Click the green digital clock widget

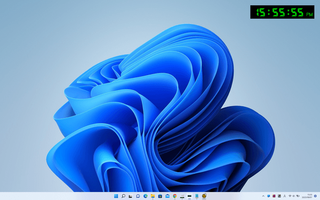[x=282, y=12]
